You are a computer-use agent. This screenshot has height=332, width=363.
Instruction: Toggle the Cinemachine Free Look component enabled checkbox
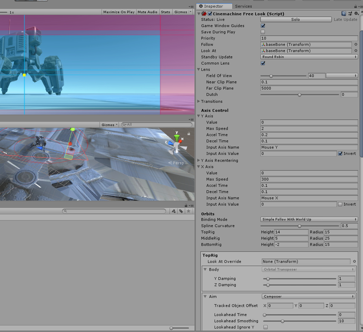[x=210, y=14]
